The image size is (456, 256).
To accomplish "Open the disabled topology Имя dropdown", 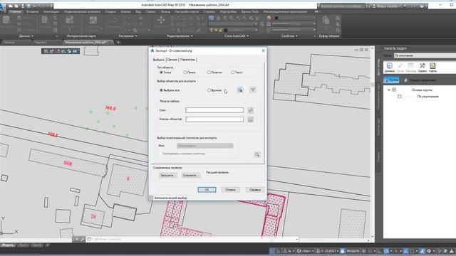I will 205,146.
